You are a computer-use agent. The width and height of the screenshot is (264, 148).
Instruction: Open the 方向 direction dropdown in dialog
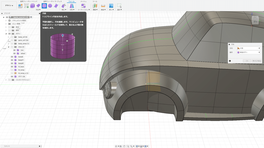pyautogui.click(x=248, y=48)
